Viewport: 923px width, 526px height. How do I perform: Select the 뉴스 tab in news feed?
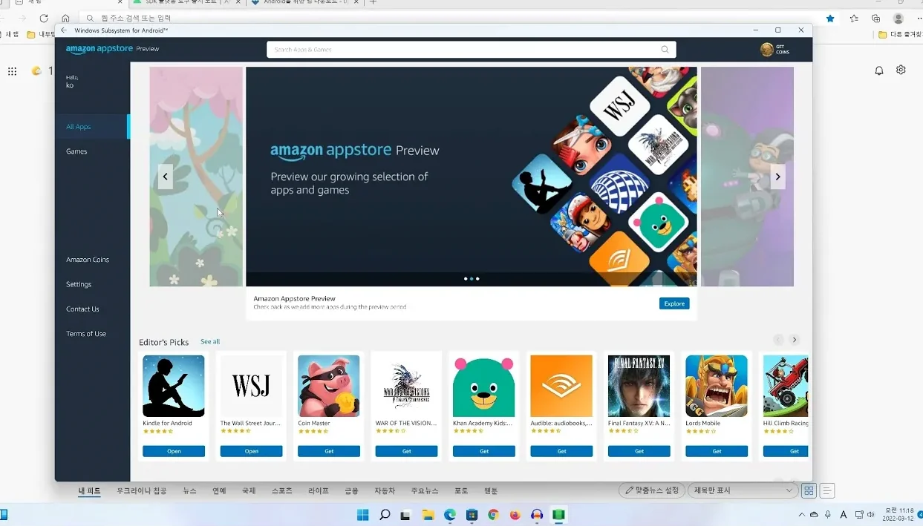pos(190,491)
